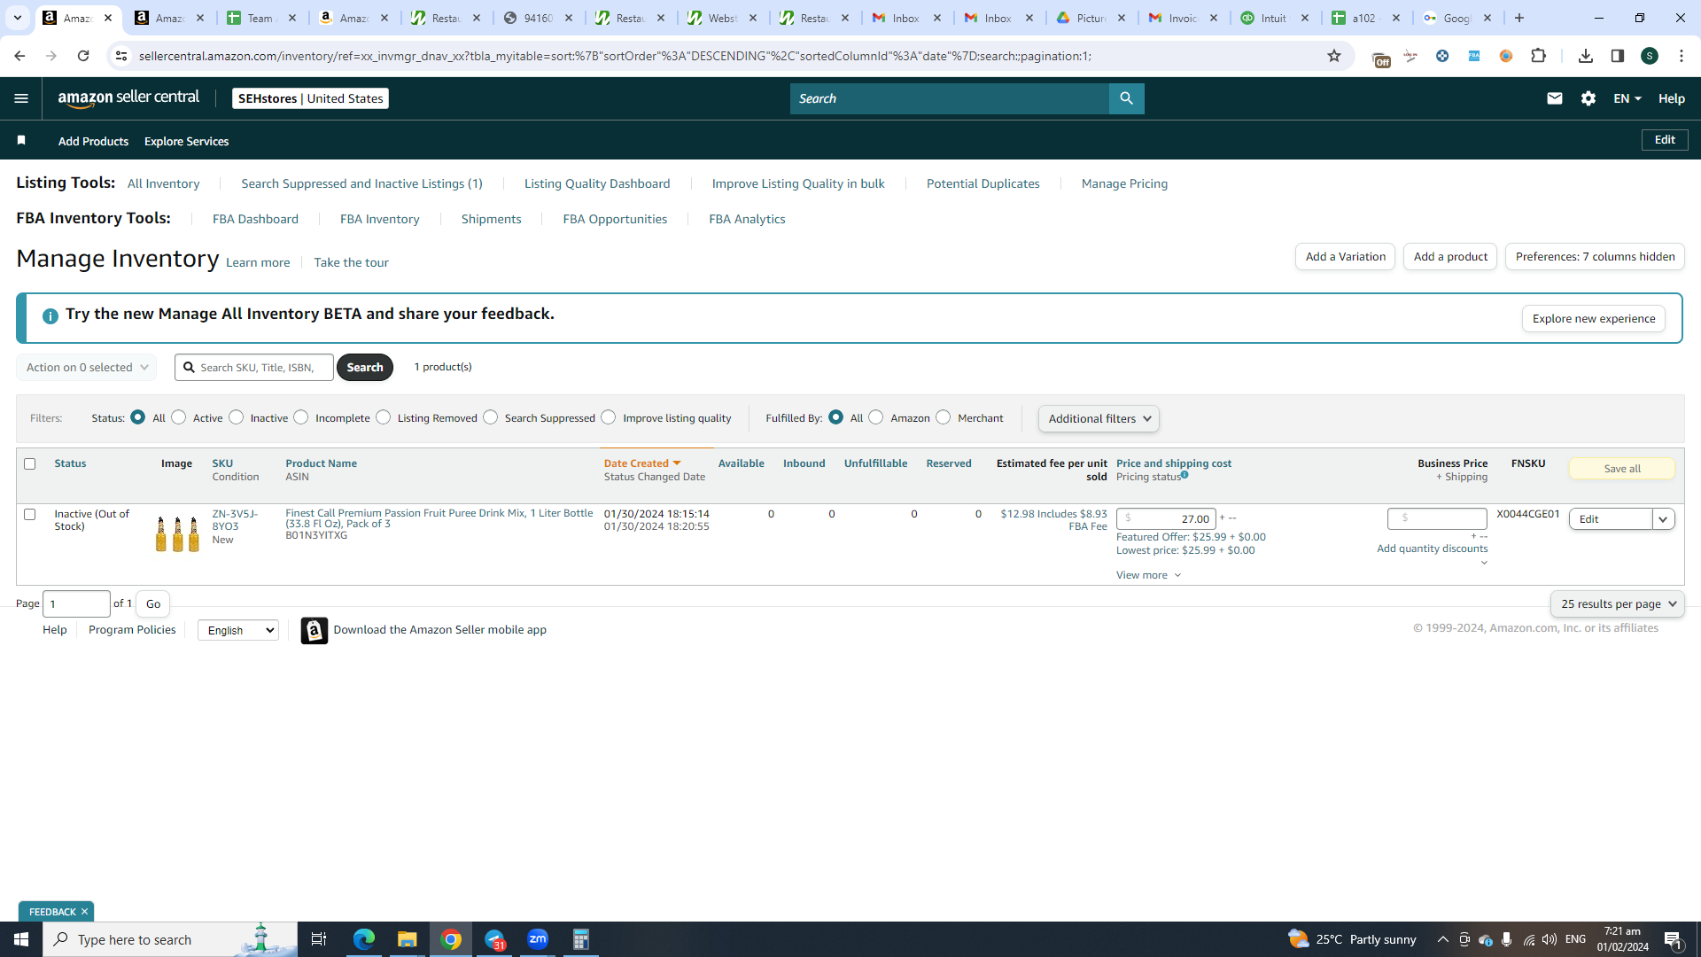This screenshot has height=957, width=1701.
Task: Click the Pricing status info icon
Action: pos(1184,475)
